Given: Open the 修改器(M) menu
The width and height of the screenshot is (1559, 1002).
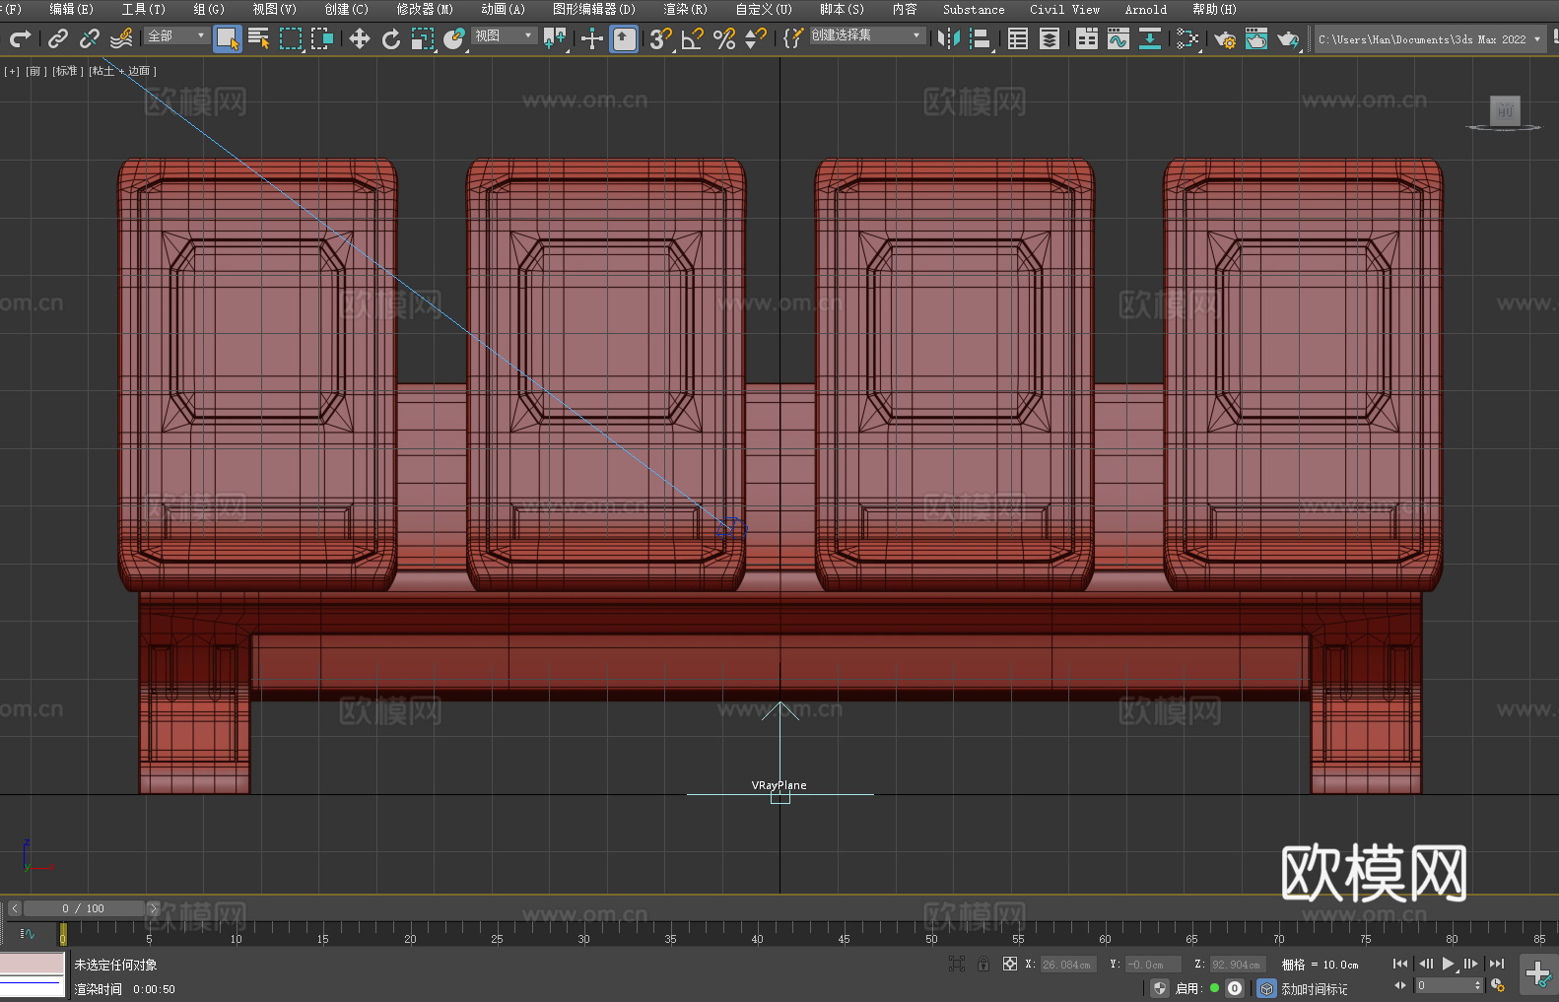Looking at the screenshot, I should [x=425, y=9].
